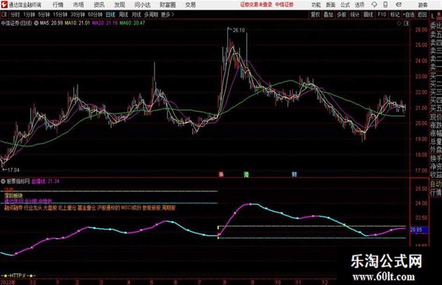Viewport: 442px width, 285px height.
Task: Open the 版面 menu
Action: click(x=331, y=5)
